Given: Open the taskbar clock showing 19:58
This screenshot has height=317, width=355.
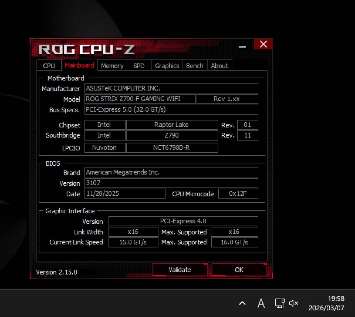Looking at the screenshot, I should tap(326, 303).
